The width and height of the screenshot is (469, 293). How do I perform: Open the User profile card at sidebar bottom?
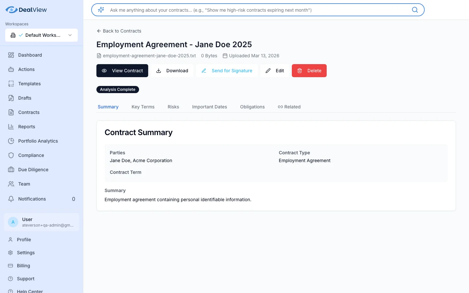click(41, 222)
